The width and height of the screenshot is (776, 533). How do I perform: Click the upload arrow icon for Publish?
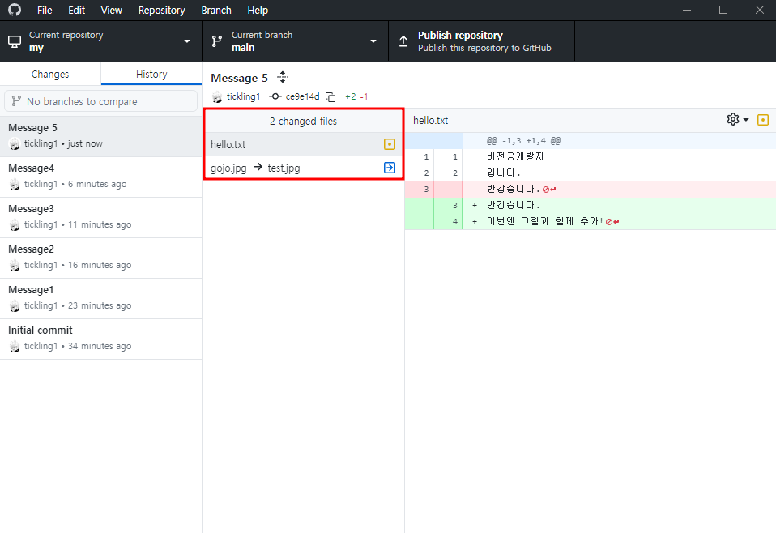[x=403, y=41]
